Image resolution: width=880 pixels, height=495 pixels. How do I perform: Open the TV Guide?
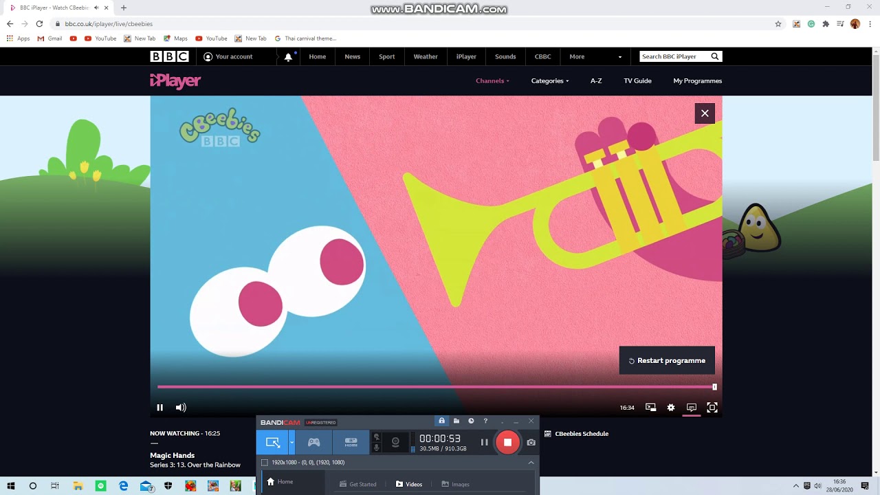pos(637,80)
